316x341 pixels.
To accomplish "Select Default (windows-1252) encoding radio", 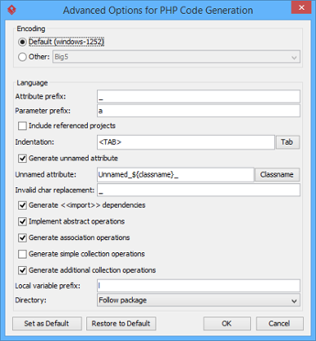I will (22, 42).
